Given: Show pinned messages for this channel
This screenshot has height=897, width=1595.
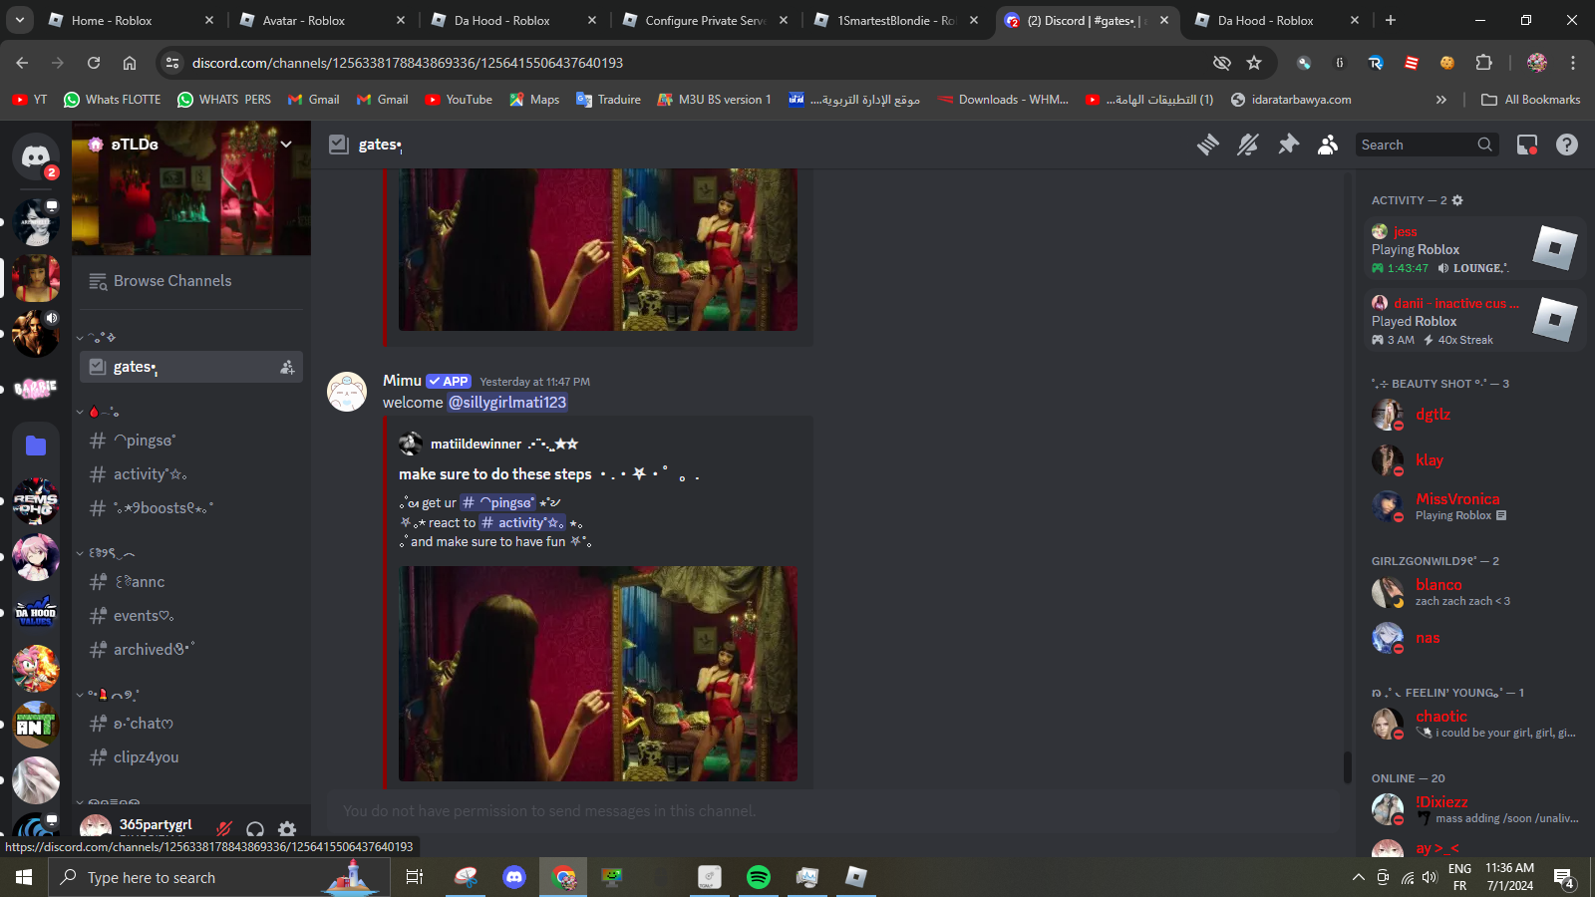Looking at the screenshot, I should (x=1288, y=145).
